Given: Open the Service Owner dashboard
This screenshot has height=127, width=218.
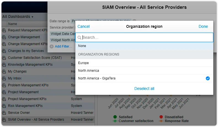Looking at the screenshot, I should [19, 113].
